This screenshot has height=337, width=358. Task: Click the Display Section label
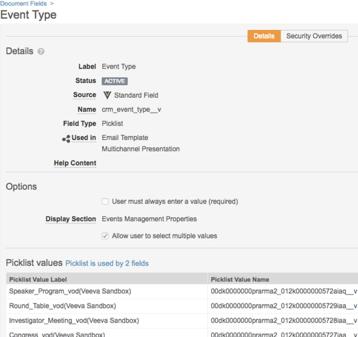coord(71,219)
